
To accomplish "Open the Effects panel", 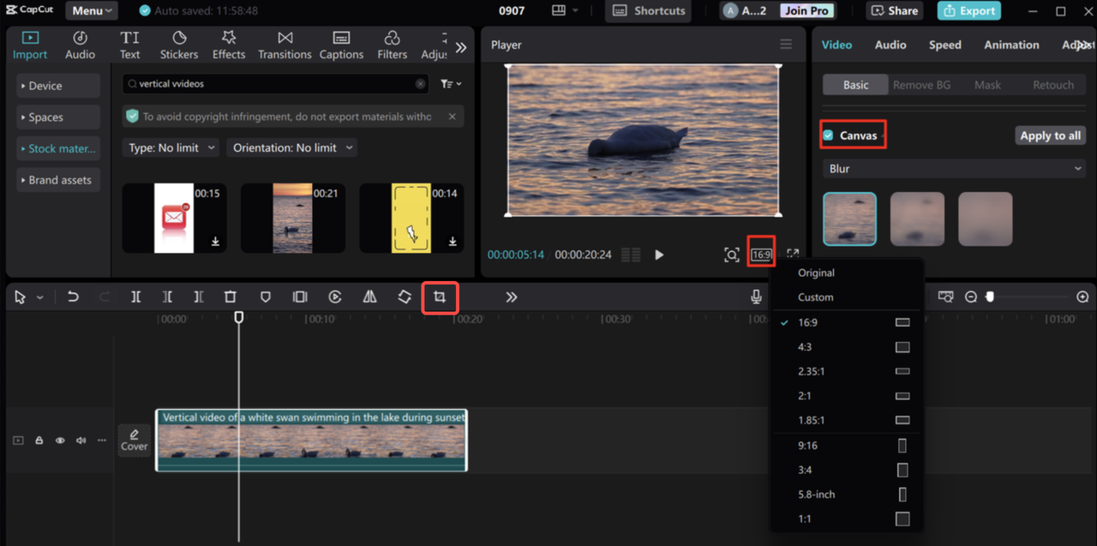I will [228, 44].
